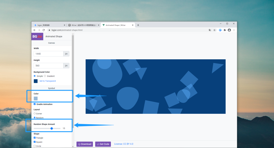The image size is (274, 148).
Task: Click the Download button
Action: [x=85, y=144]
